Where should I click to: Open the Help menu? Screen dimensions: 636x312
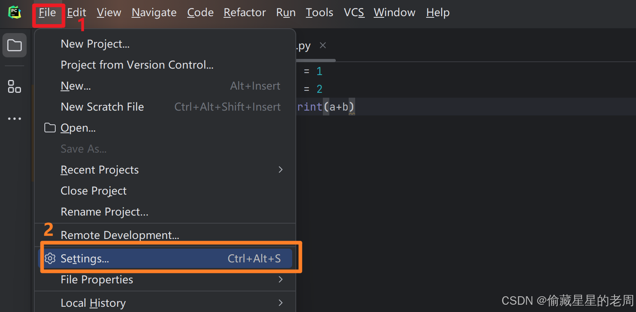click(x=438, y=13)
